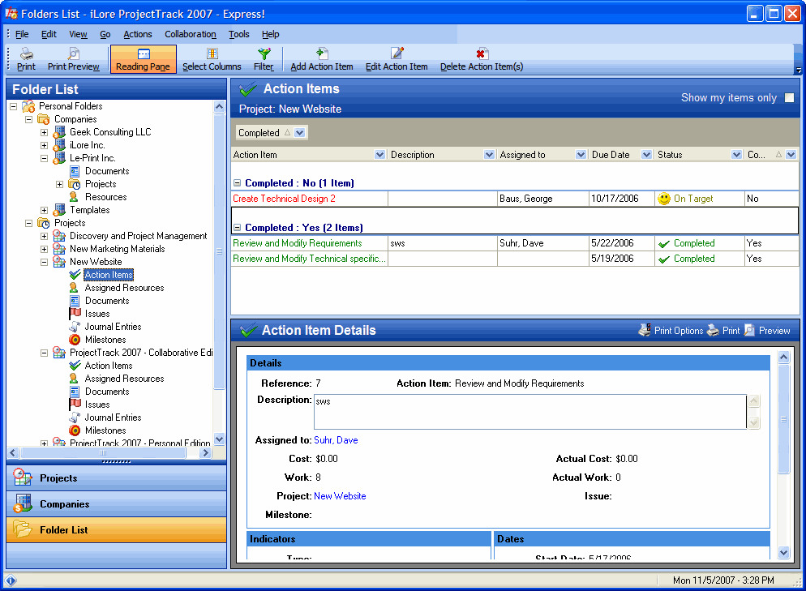Image resolution: width=806 pixels, height=591 pixels.
Task: Expand the iLore Inc. node
Action: point(45,145)
